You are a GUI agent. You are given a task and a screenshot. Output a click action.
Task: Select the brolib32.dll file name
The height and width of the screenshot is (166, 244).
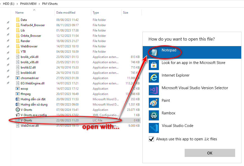(x=28, y=67)
